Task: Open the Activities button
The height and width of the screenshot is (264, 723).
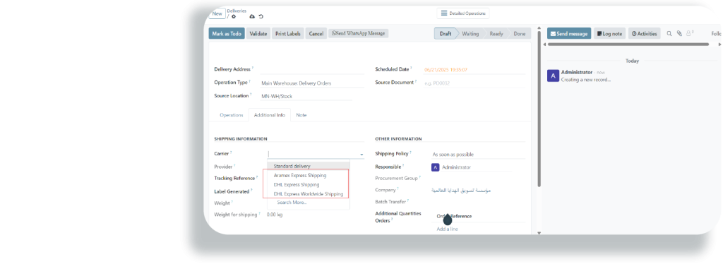Action: (644, 34)
